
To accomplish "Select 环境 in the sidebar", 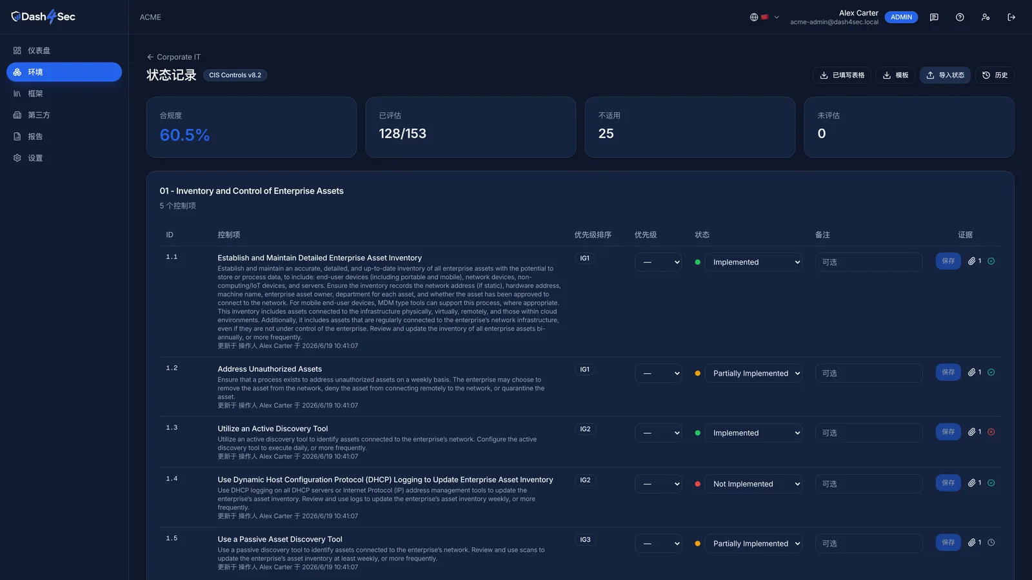I will click(64, 72).
